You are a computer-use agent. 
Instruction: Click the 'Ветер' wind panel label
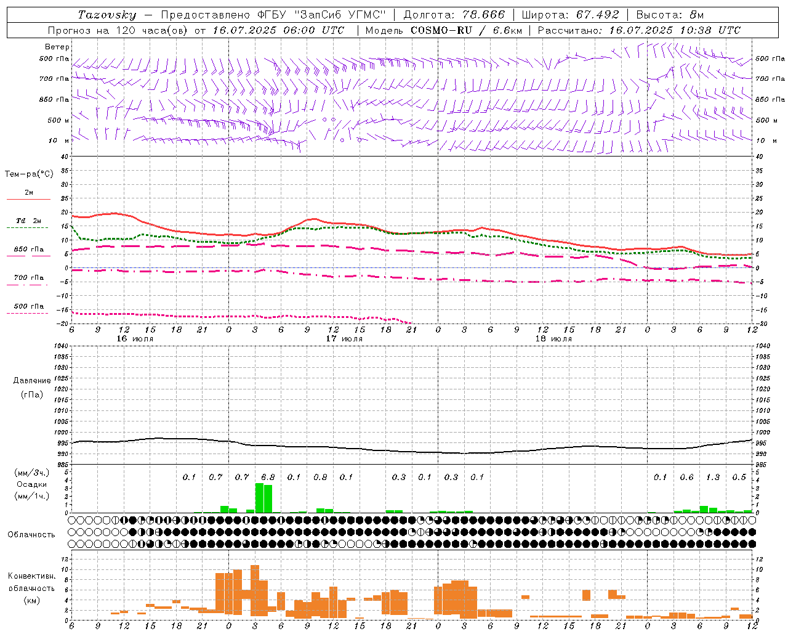(x=57, y=47)
